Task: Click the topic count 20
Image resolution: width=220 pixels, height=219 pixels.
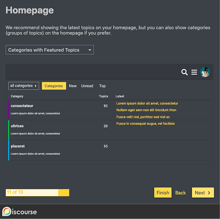Action: click(x=106, y=126)
